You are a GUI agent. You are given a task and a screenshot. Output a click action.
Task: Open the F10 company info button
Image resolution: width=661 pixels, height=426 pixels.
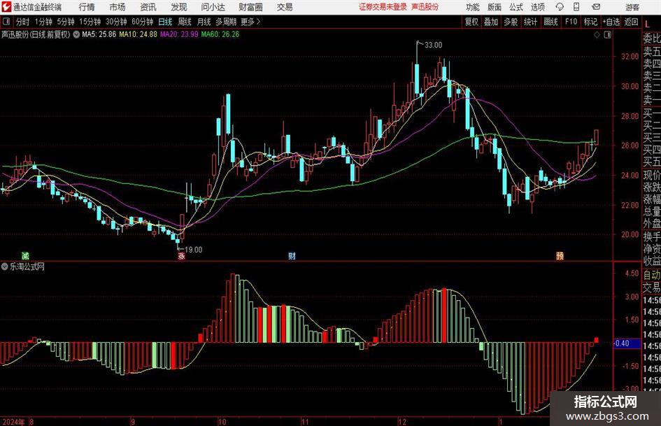click(571, 22)
